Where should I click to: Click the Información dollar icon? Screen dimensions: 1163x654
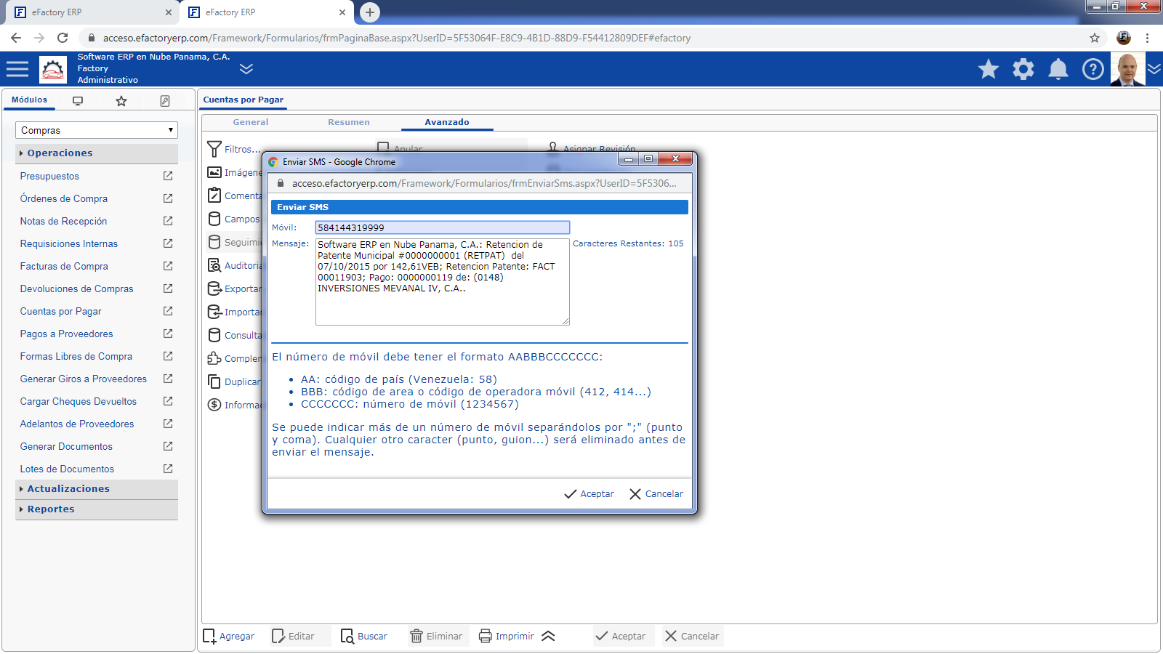[x=214, y=405]
